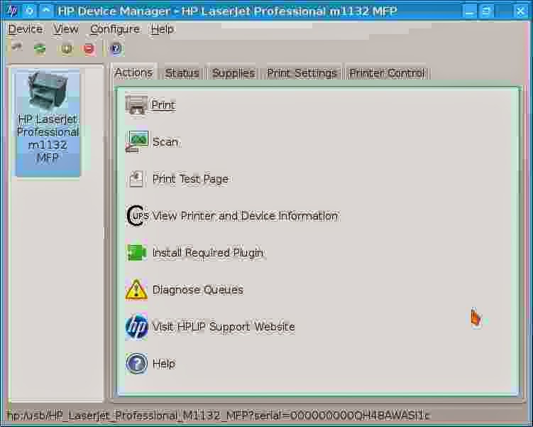Image resolution: width=533 pixels, height=427 pixels.
Task: Click the Scan action label
Action: pyautogui.click(x=165, y=142)
